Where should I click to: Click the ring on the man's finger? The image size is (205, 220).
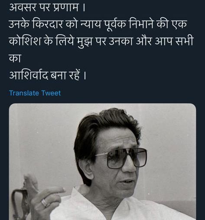pyautogui.click(x=44, y=202)
